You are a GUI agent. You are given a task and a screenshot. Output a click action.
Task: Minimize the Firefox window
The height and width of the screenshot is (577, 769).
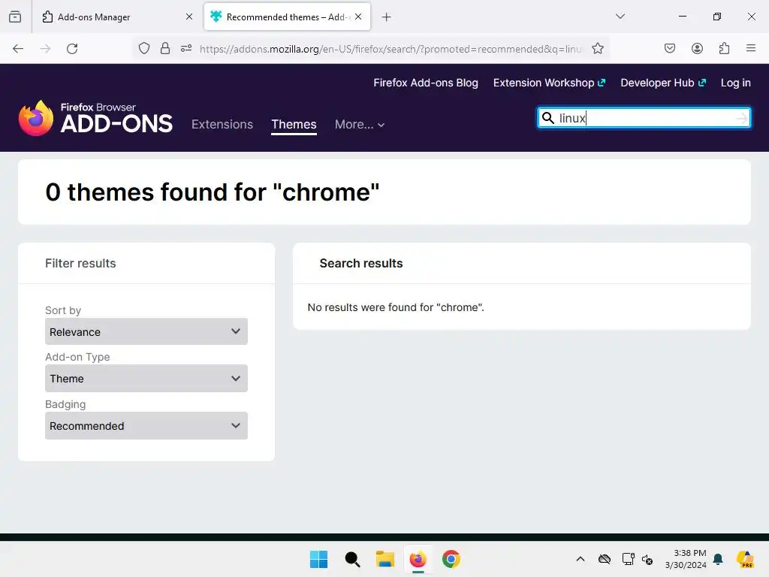pos(682,17)
